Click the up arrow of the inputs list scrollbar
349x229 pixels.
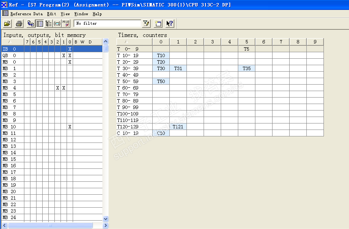(x=106, y=42)
